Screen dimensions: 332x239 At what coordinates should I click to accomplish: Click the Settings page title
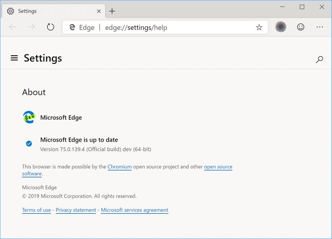43,58
